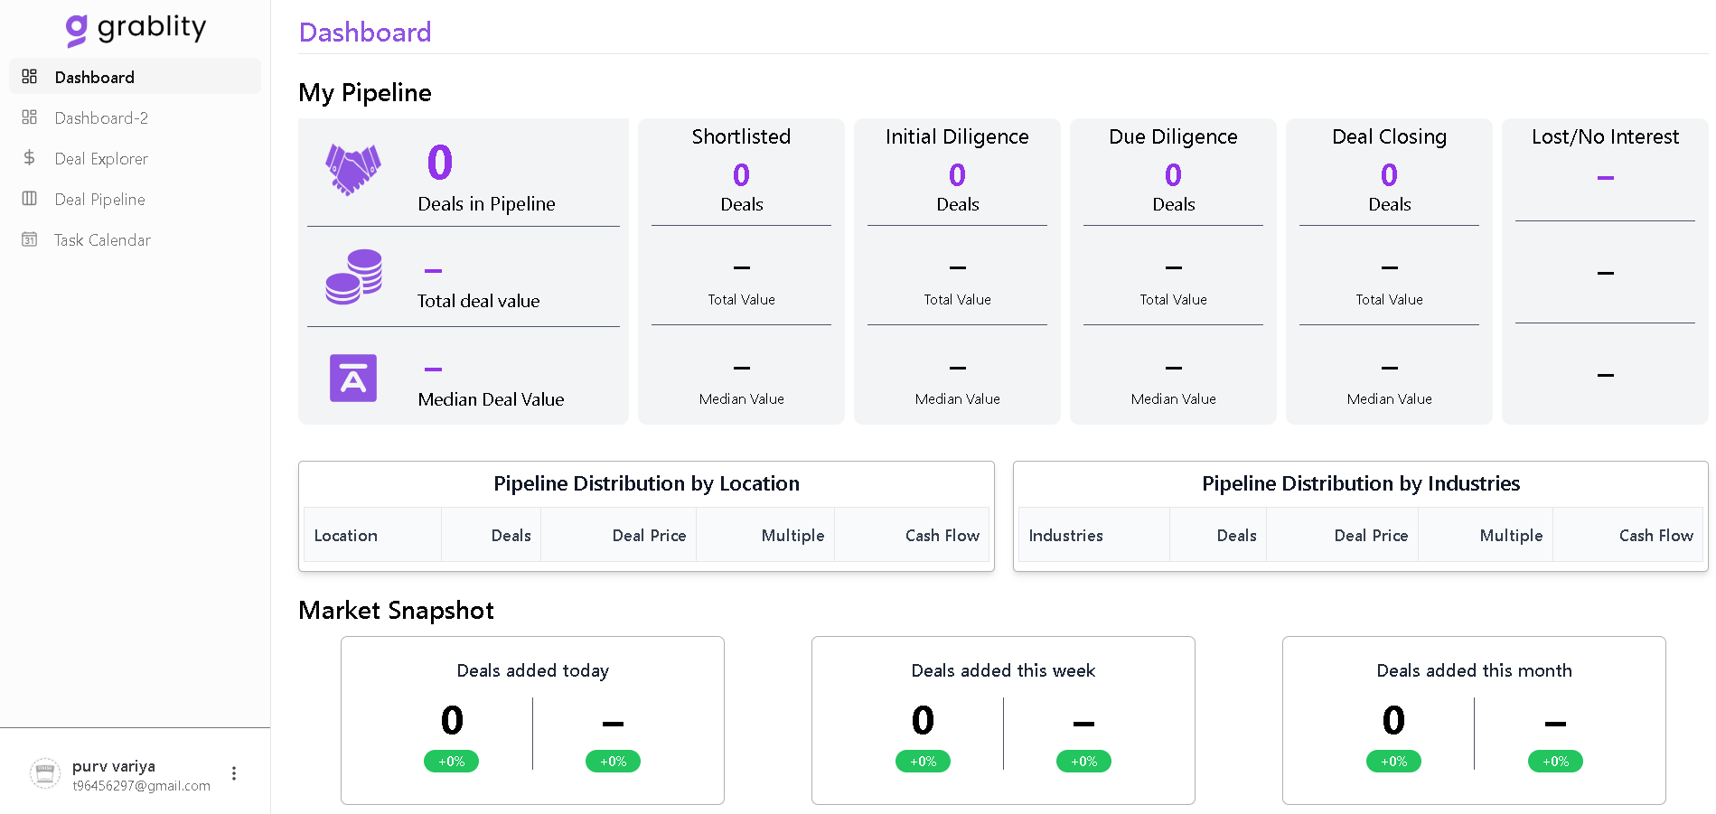This screenshot has width=1716, height=814.
Task: Click the grablity logo icon
Action: pos(77,31)
